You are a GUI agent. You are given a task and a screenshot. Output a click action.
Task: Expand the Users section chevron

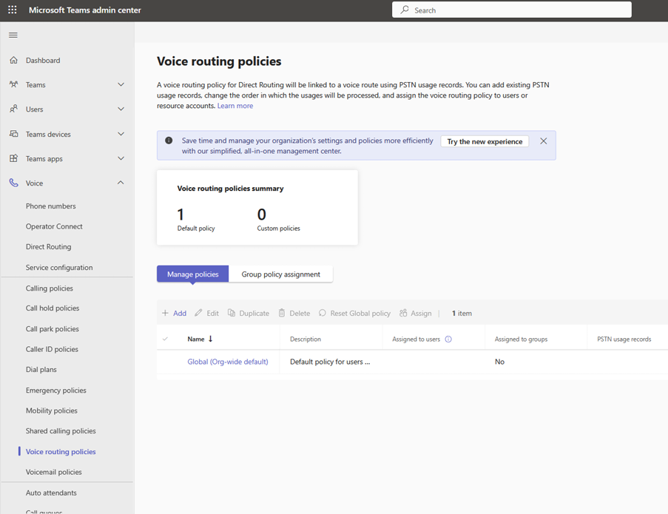121,109
